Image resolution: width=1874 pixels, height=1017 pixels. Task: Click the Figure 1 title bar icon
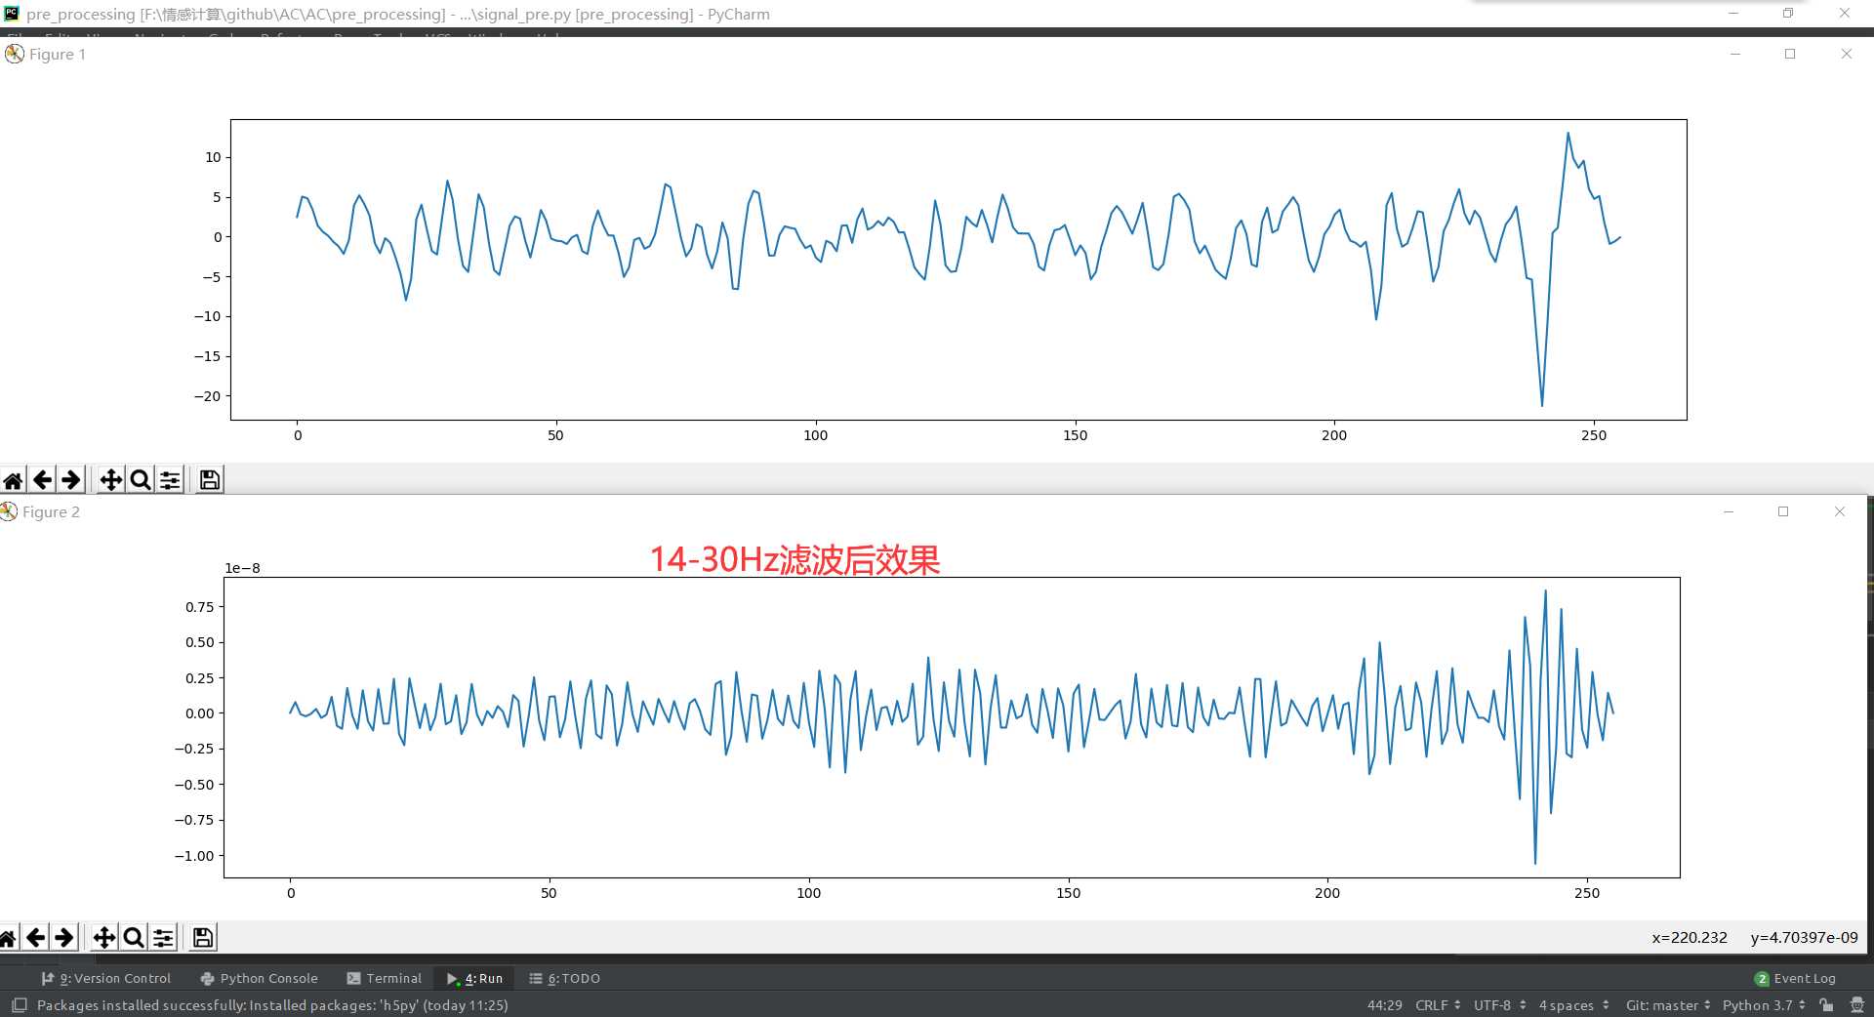[15, 54]
